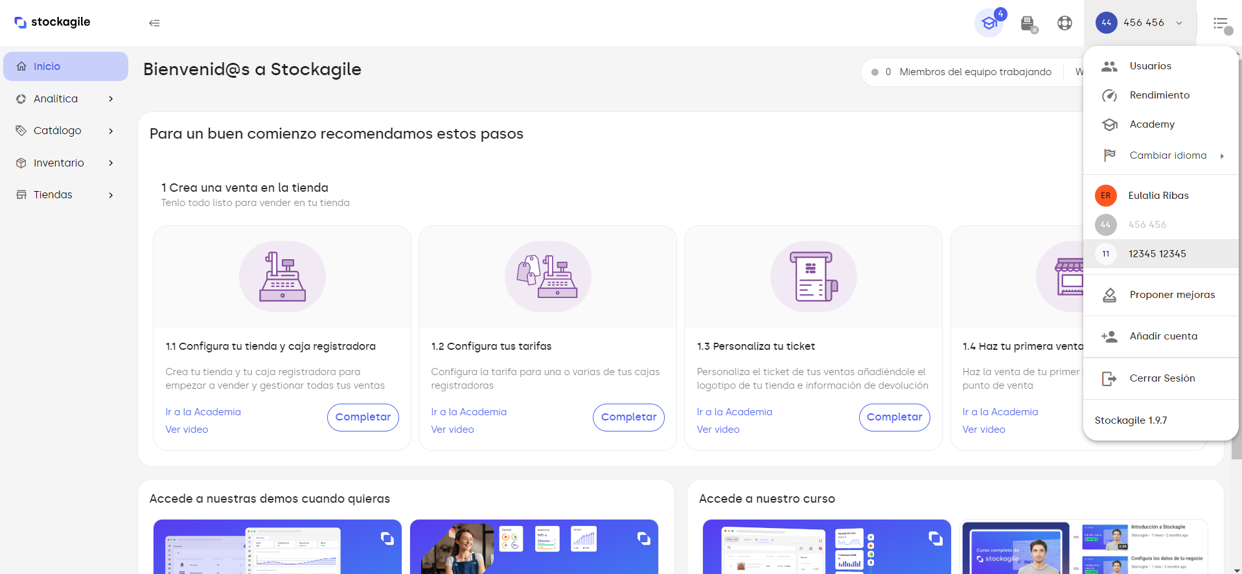1242x574 pixels.
Task: Collapse the sidebar with the arrow icon
Action: coord(154,23)
